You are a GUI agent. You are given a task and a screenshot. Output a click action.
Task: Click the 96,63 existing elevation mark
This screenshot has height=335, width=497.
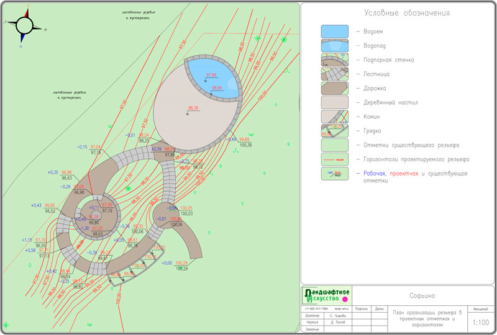(x=67, y=178)
